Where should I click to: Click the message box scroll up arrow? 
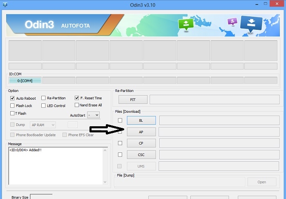(105, 150)
